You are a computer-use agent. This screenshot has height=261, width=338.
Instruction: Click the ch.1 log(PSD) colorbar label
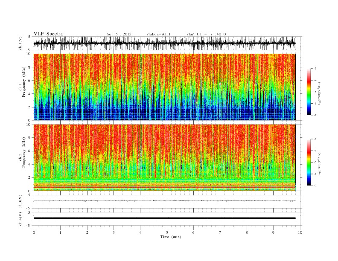319,93
